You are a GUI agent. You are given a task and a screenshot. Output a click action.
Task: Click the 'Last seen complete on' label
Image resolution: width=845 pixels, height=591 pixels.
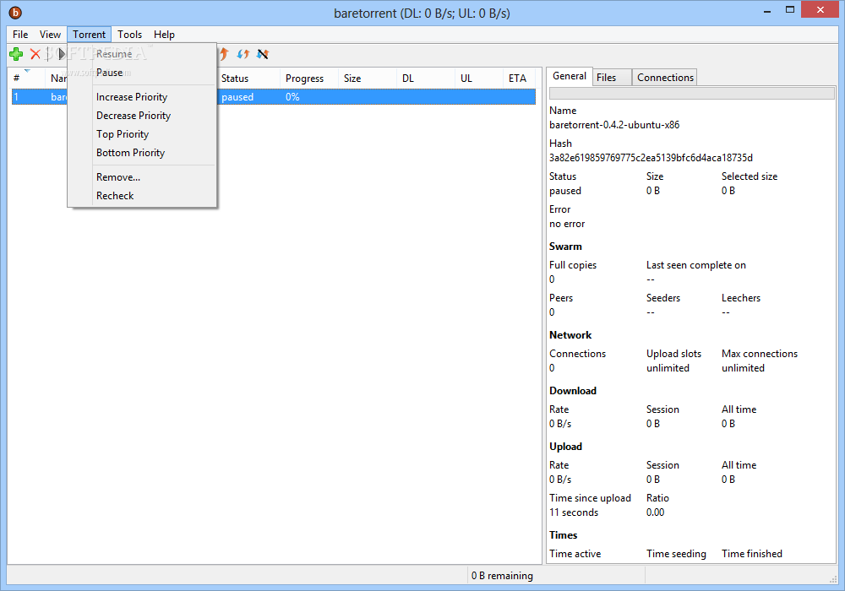(696, 265)
